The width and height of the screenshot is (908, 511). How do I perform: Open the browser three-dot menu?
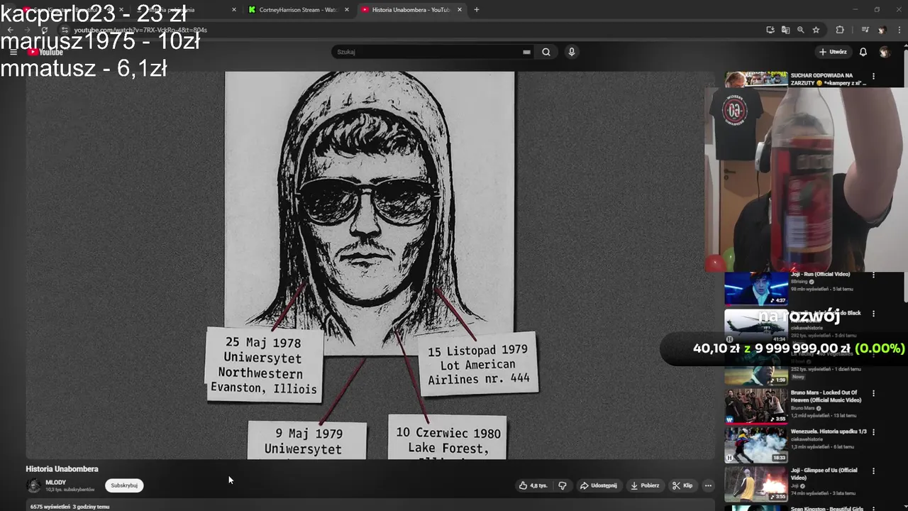pyautogui.click(x=899, y=30)
